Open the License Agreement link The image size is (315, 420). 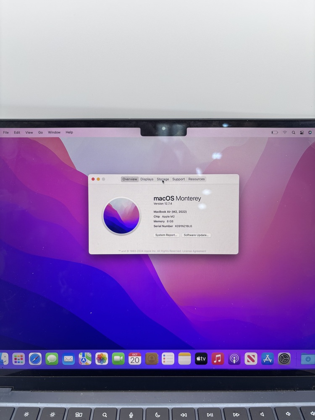click(194, 251)
